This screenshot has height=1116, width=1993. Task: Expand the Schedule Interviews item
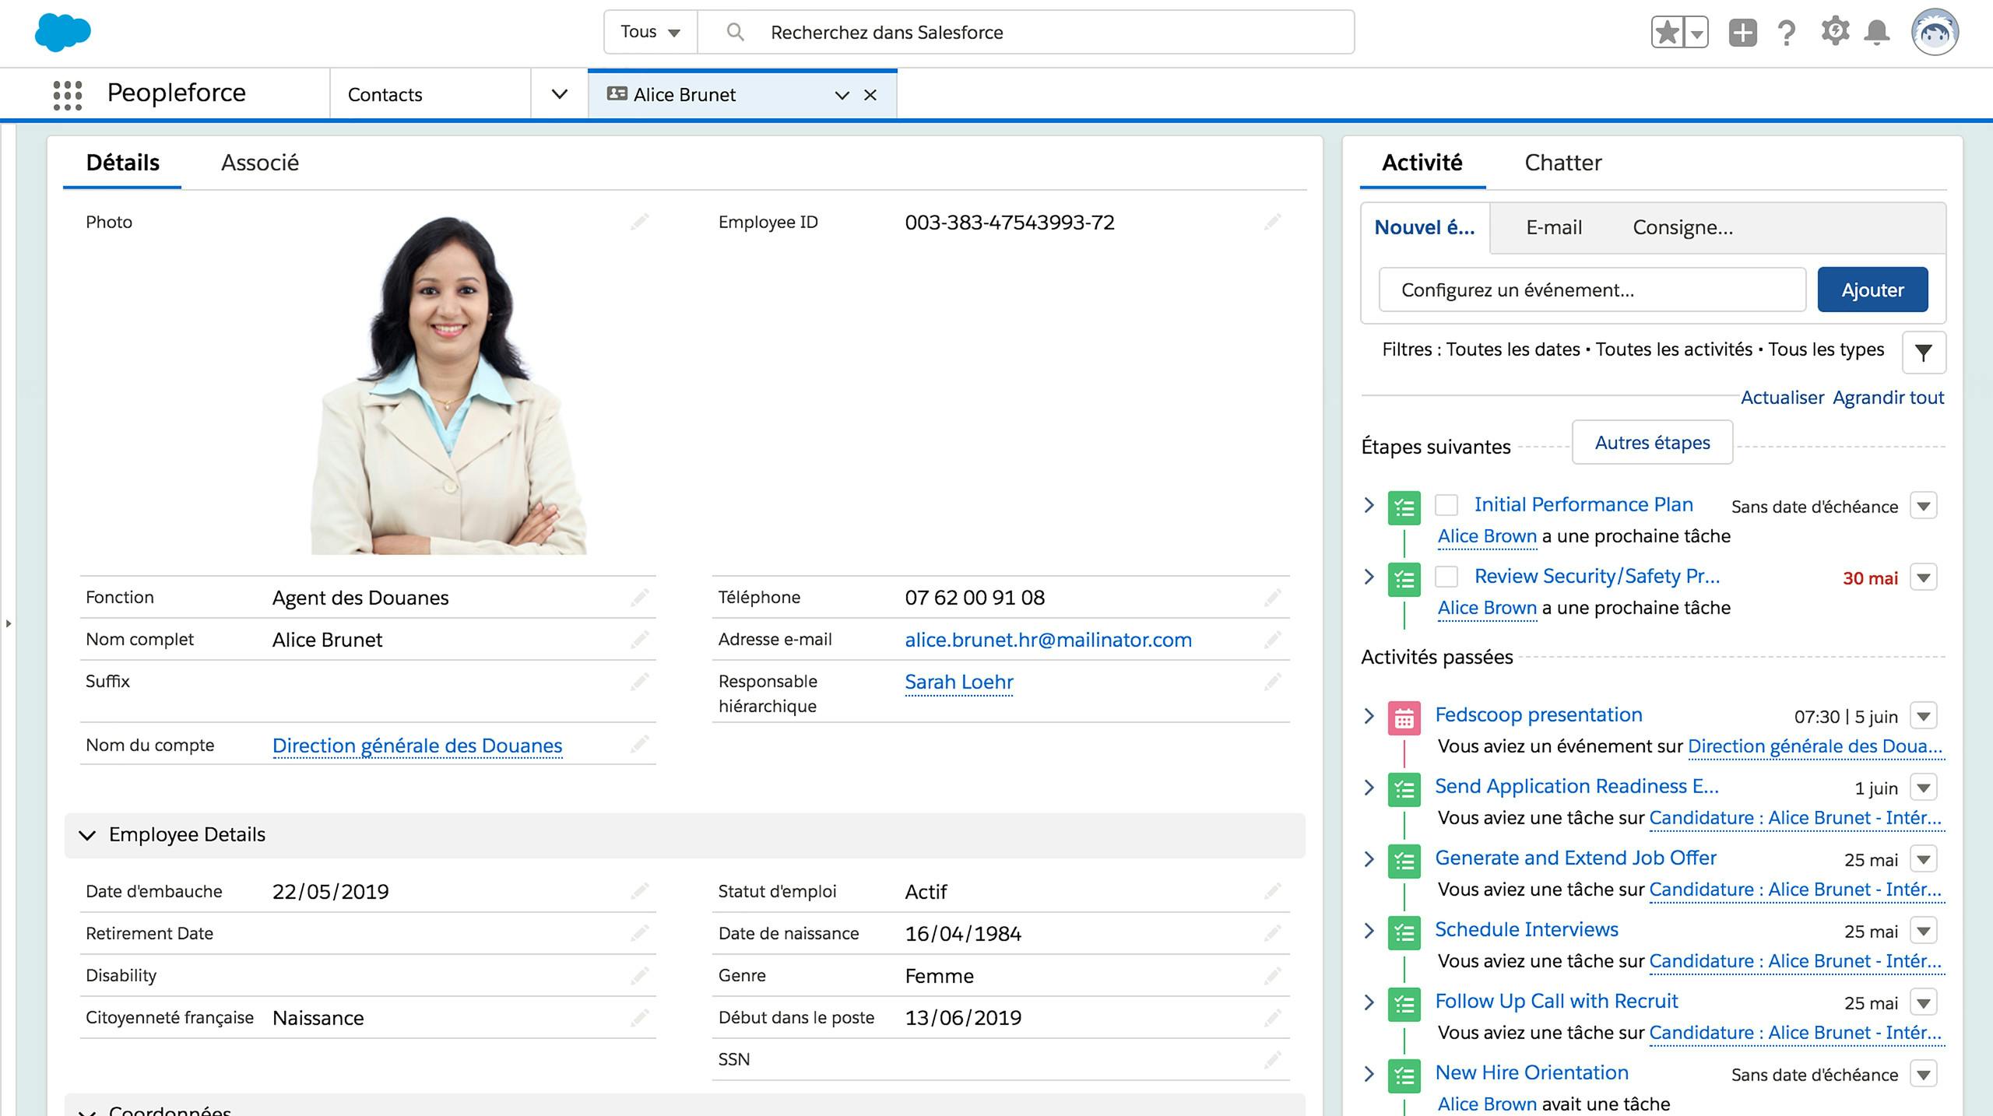click(x=1369, y=930)
